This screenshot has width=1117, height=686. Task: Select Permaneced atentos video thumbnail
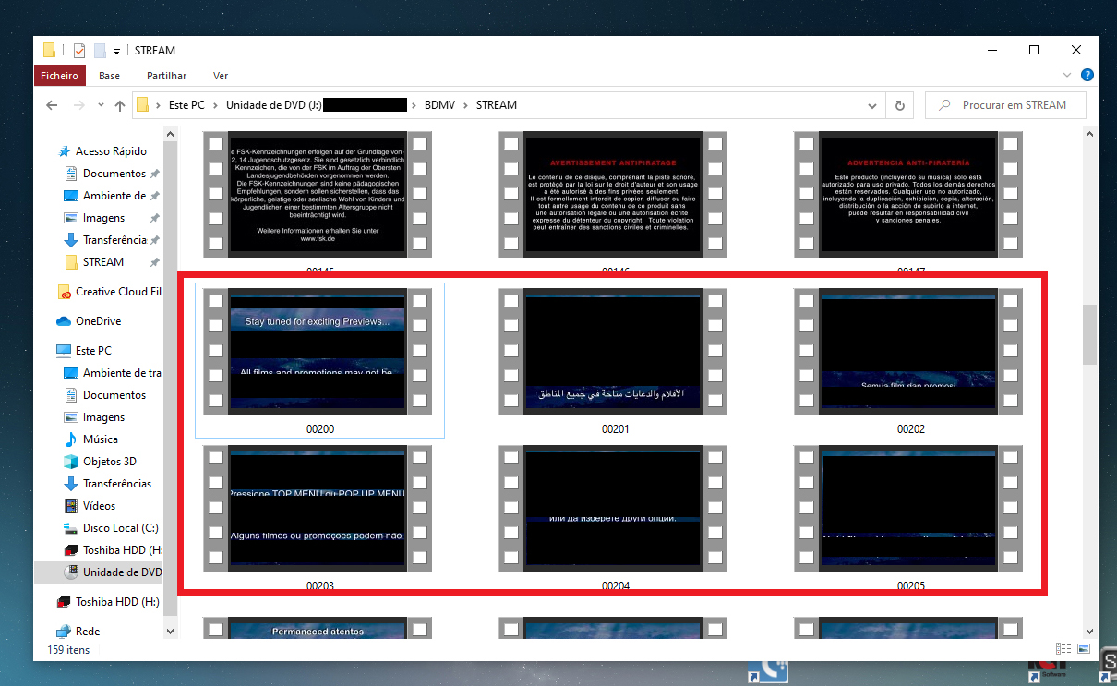coord(318,628)
